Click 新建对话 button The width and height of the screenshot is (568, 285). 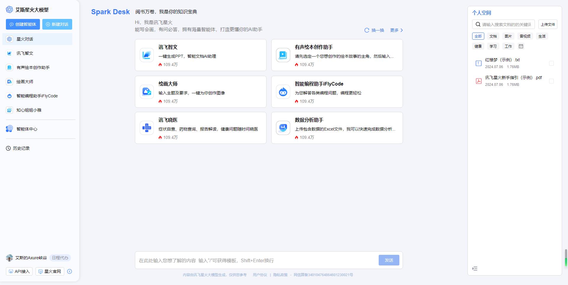[x=57, y=24]
